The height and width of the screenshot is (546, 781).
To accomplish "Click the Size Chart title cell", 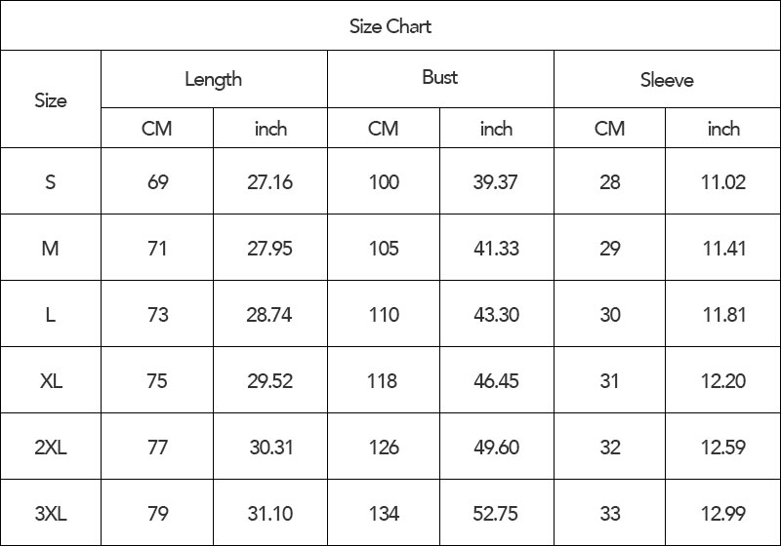I will pyautogui.click(x=390, y=25).
